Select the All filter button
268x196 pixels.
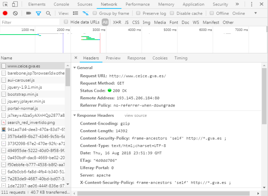[x=105, y=22]
